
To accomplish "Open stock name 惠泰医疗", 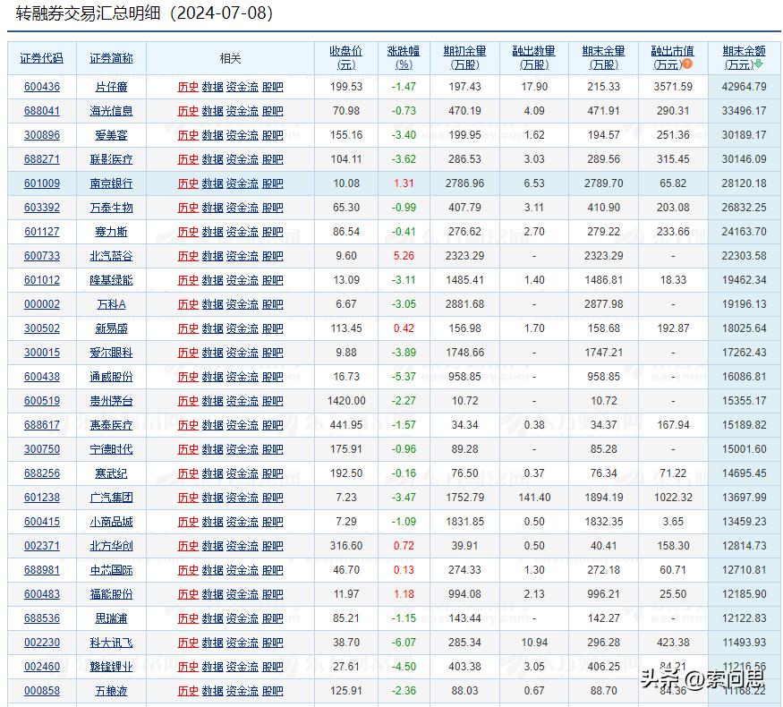I will click(111, 425).
